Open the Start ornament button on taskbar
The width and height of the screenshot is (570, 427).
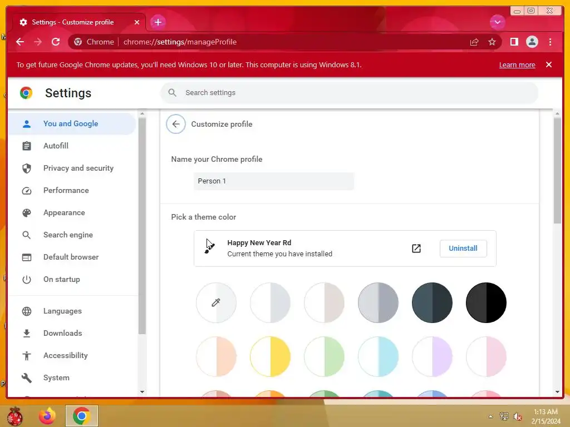click(x=14, y=416)
